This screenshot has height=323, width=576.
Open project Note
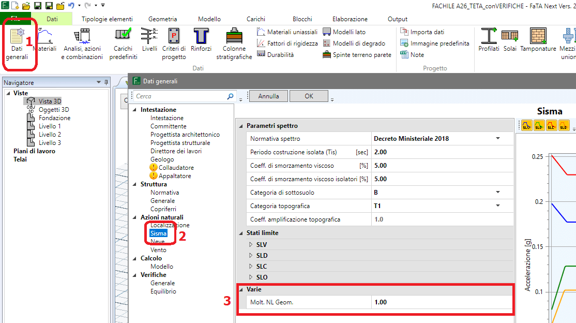pyautogui.click(x=412, y=55)
